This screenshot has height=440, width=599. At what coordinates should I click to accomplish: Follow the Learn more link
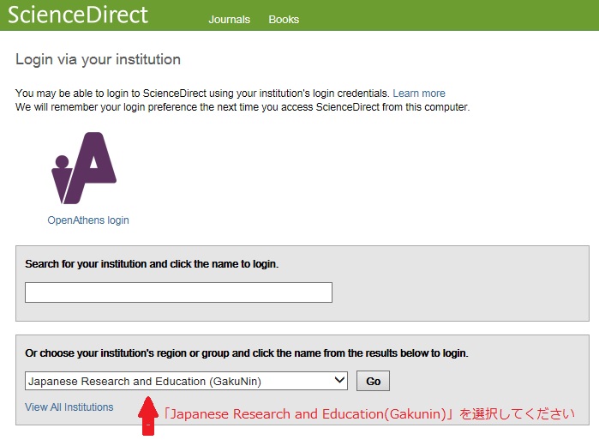click(419, 93)
